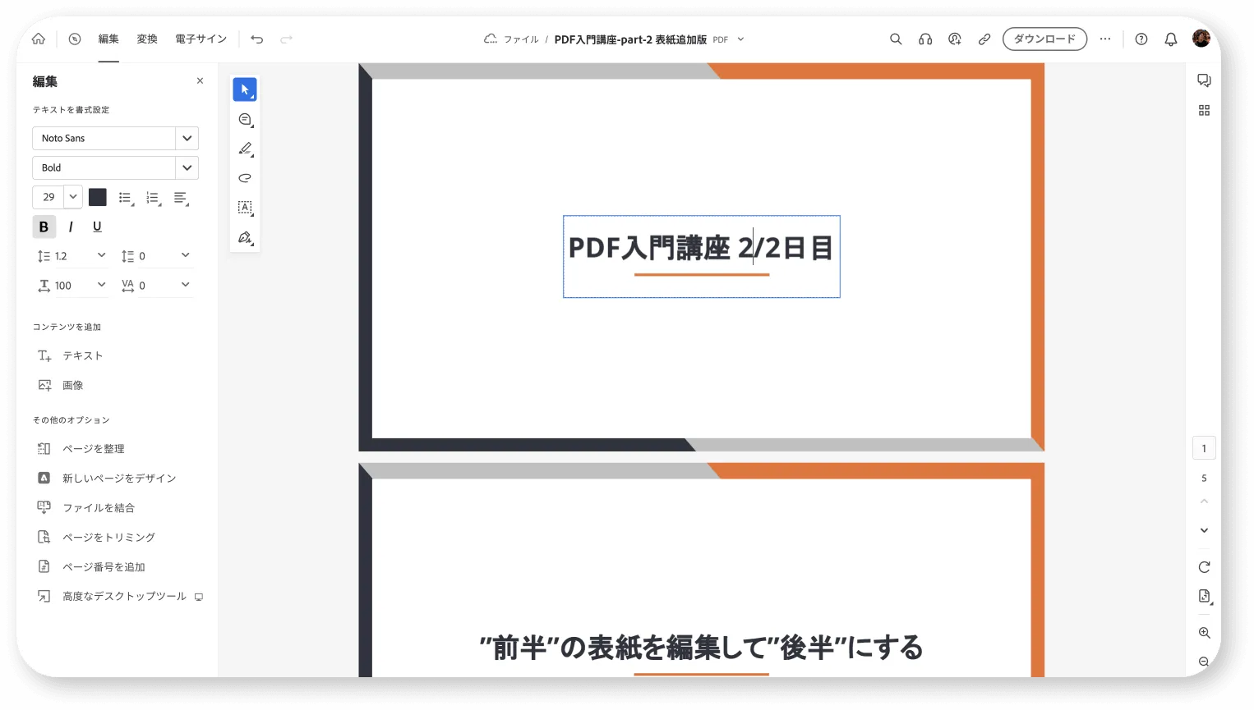Viewport: 1254px width, 710px height.
Task: Close the 編集 panel
Action: pyautogui.click(x=200, y=80)
